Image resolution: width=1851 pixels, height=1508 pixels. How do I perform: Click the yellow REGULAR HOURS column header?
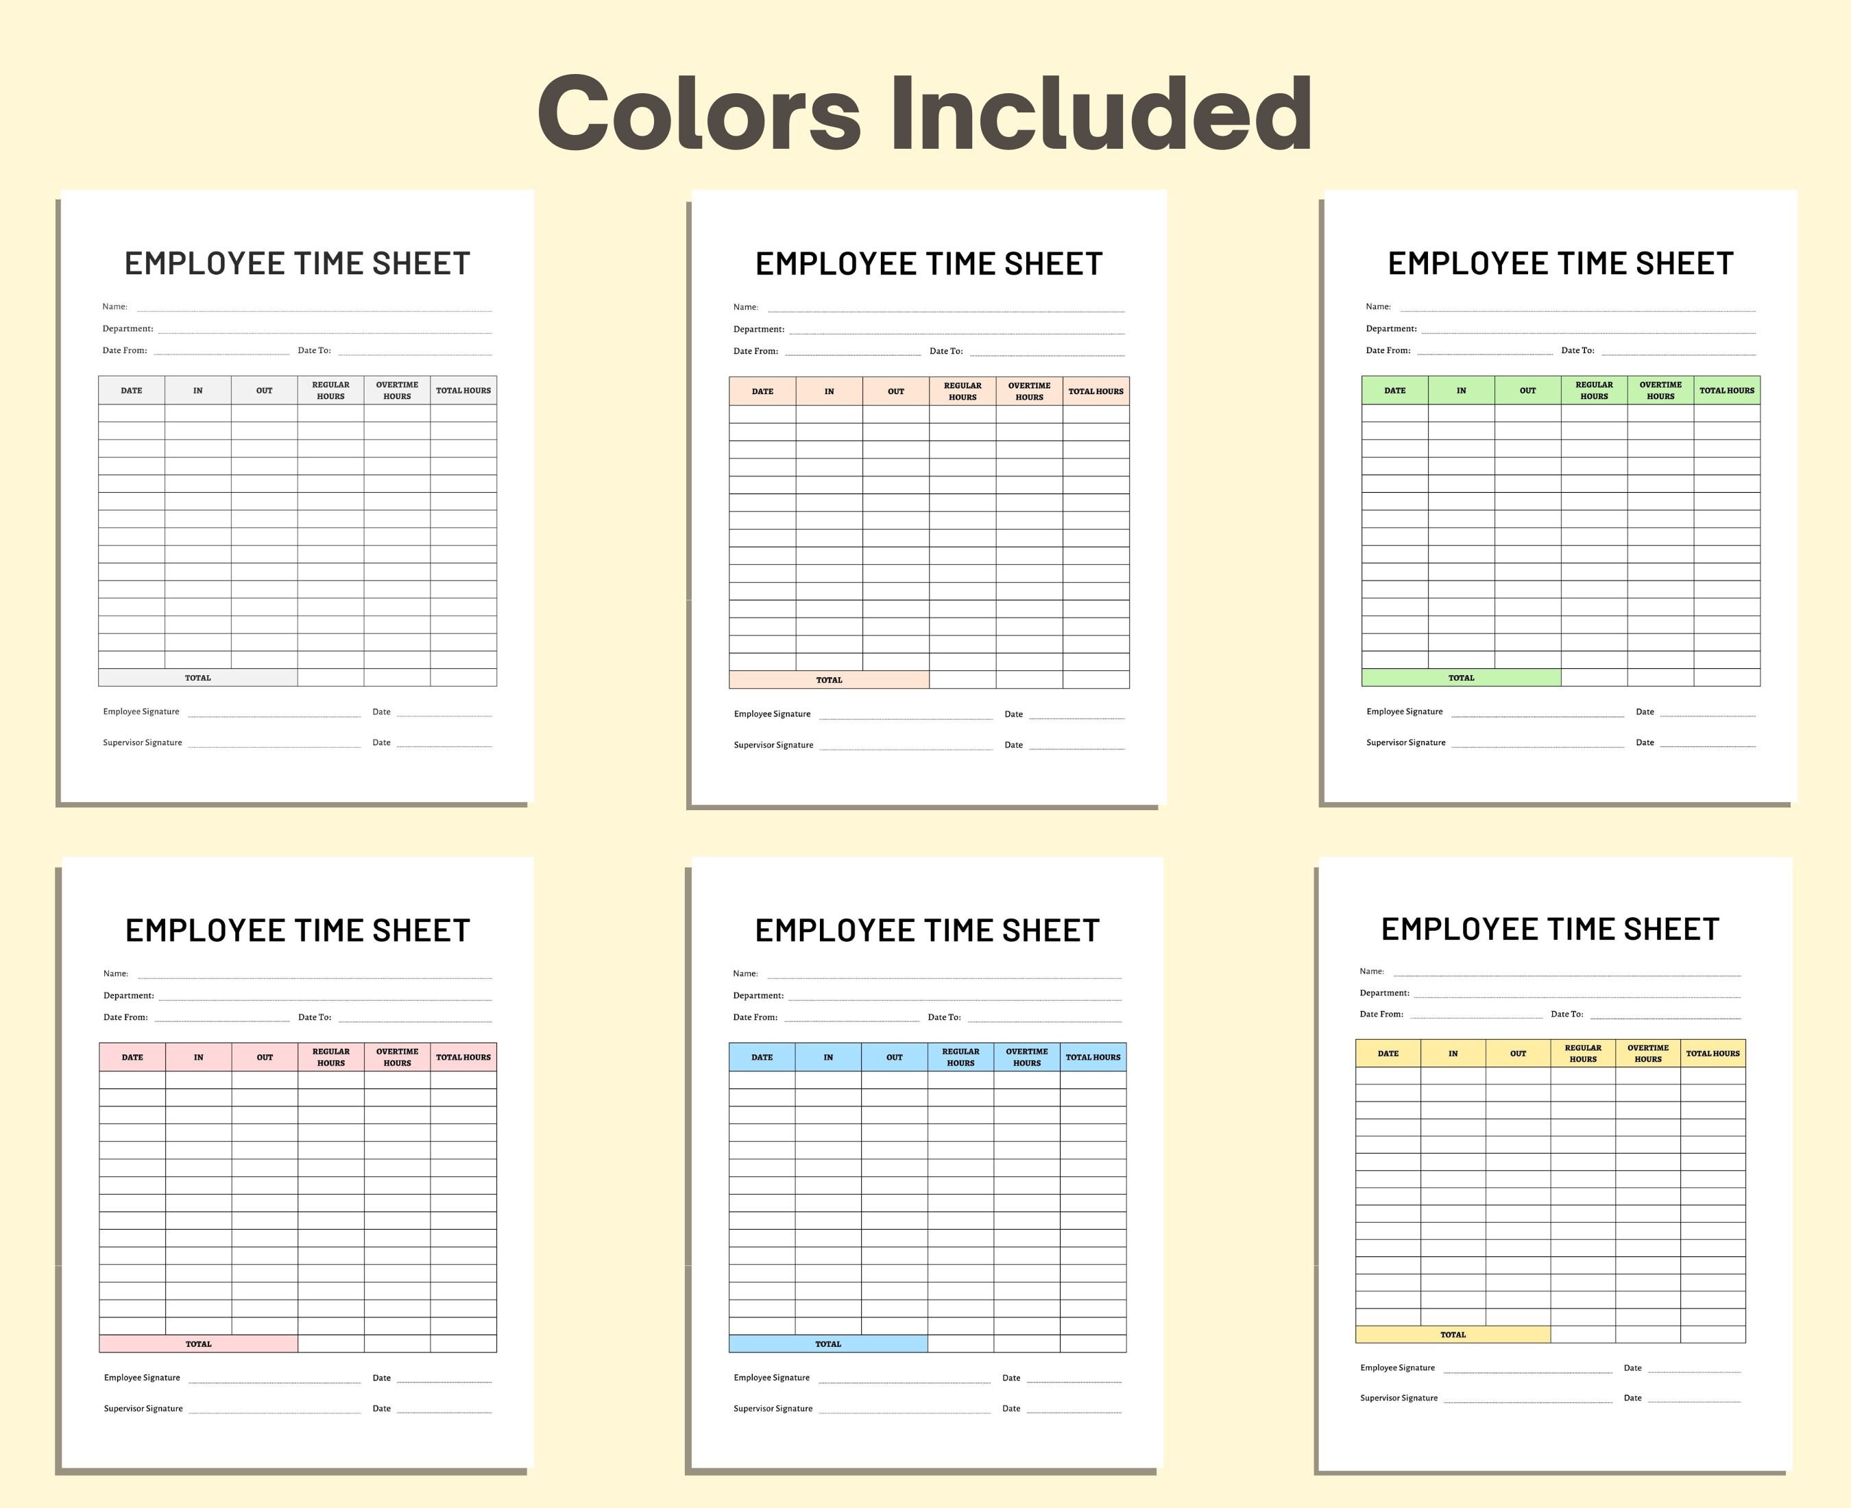[x=1582, y=1054]
